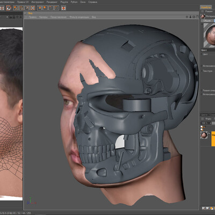Viewport: 215px width, 215px height.
Task: Open the Рендеринг menu
Action: coord(52,2)
